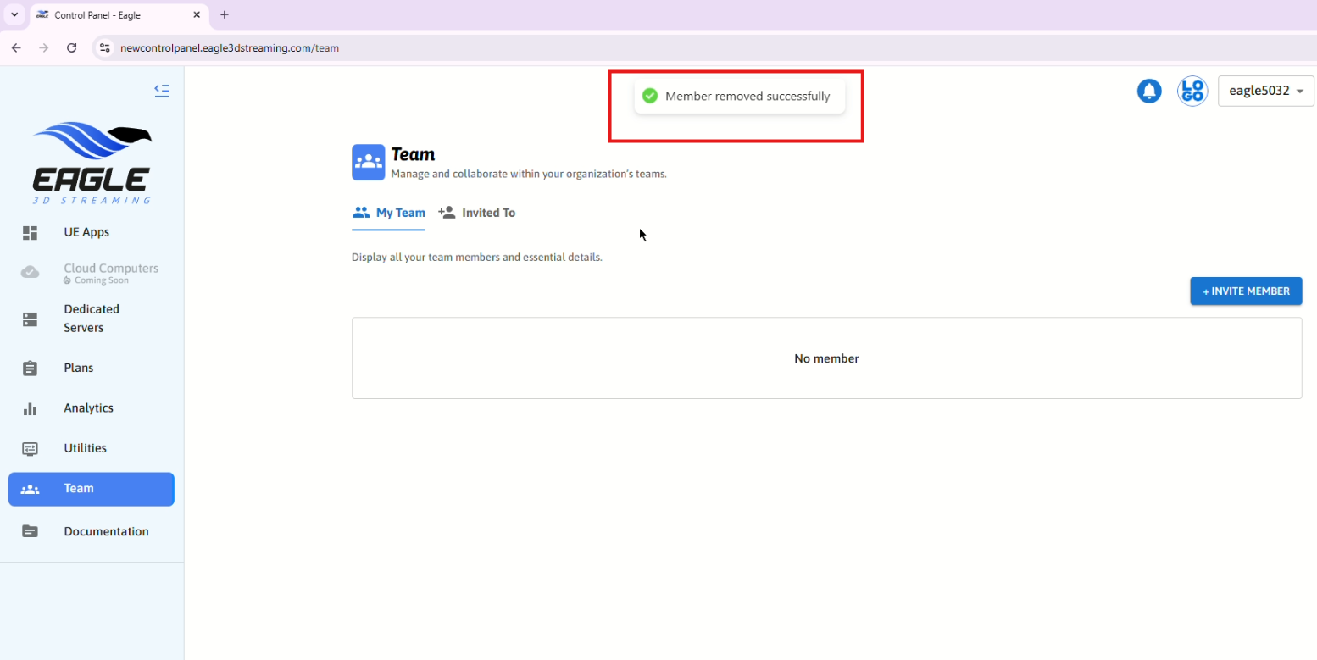This screenshot has height=660, width=1317.
Task: Reload the page using browser refresh
Action: pos(71,48)
